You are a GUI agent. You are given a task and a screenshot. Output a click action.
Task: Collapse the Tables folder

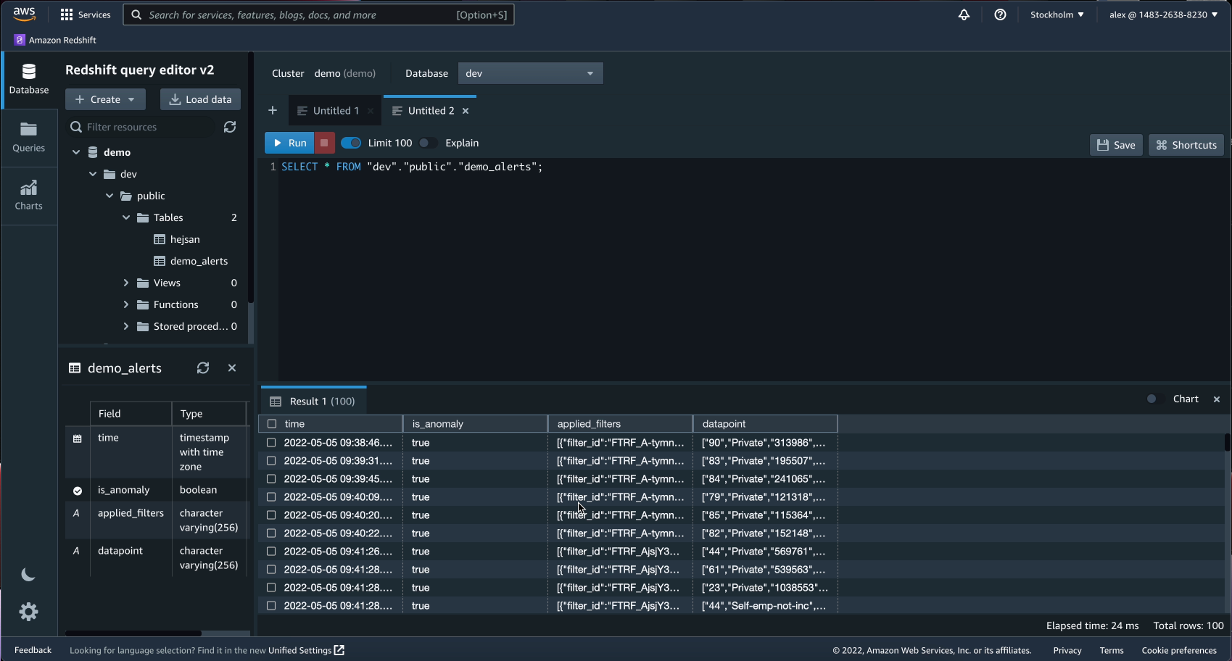point(126,217)
